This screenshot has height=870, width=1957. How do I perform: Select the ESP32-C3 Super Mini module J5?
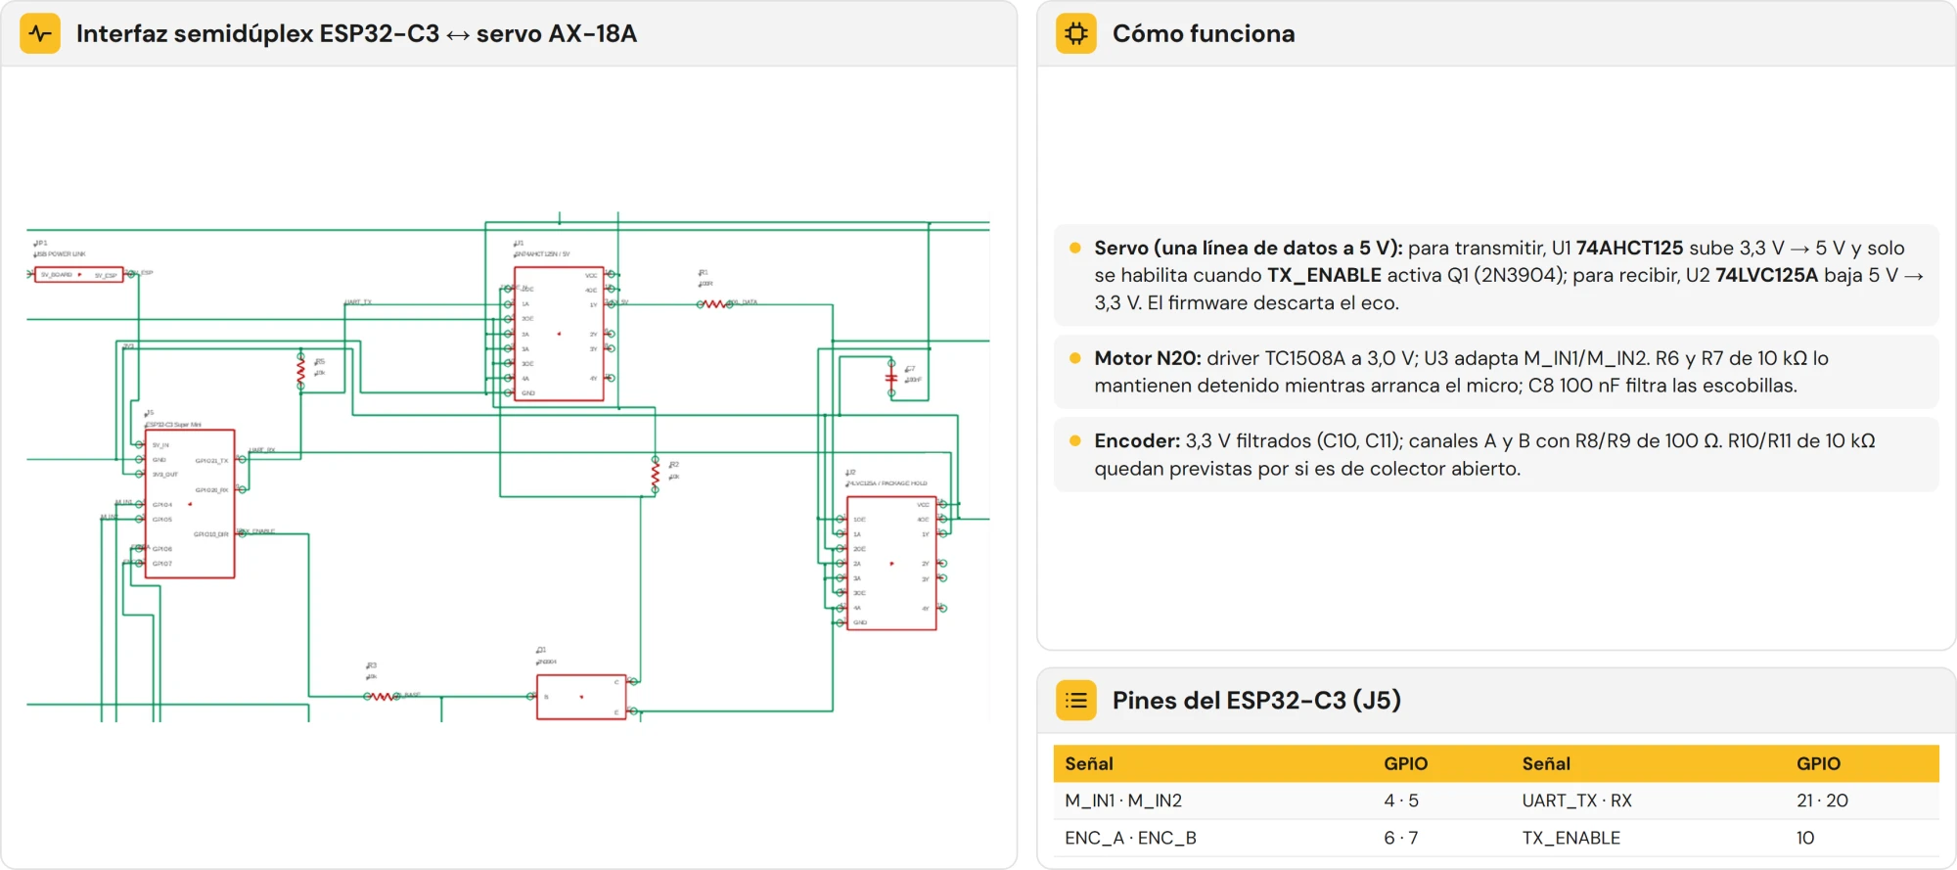190,503
